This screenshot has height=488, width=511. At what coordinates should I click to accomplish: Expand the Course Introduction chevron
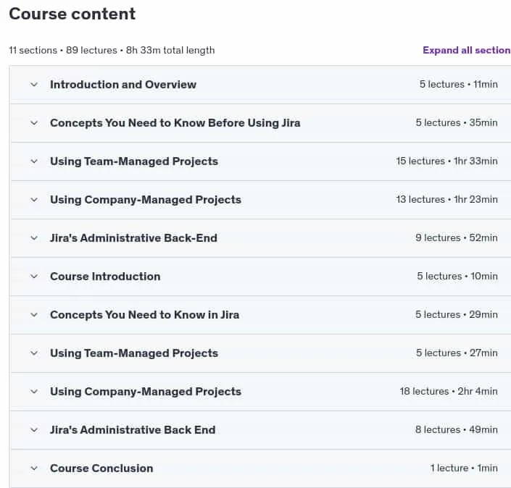(34, 277)
